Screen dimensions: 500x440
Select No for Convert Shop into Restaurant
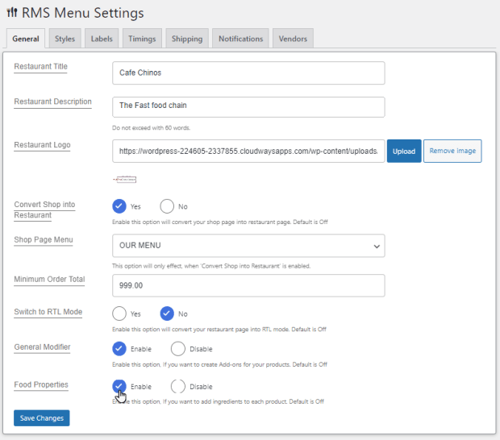coord(167,206)
